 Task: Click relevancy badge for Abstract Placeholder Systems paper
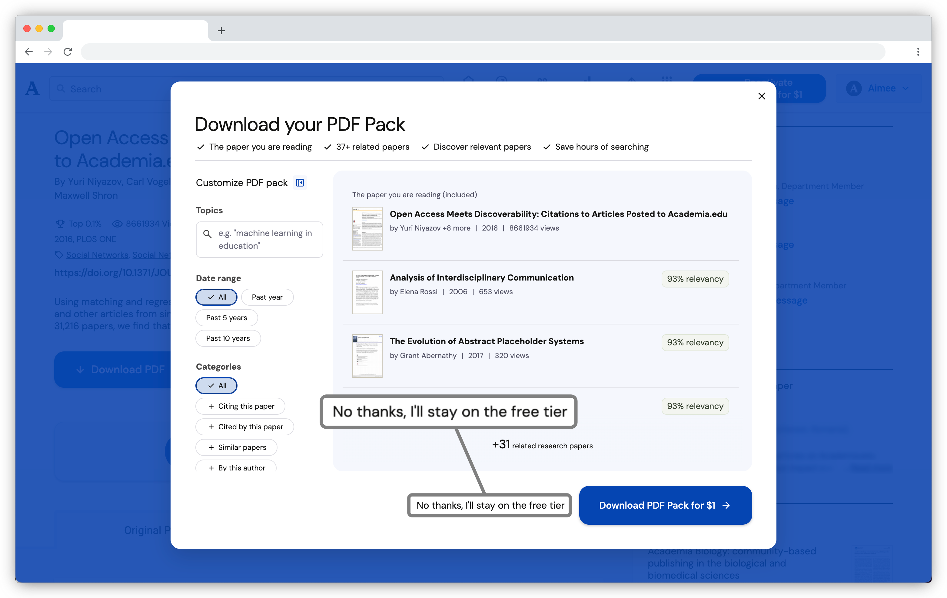[695, 342]
